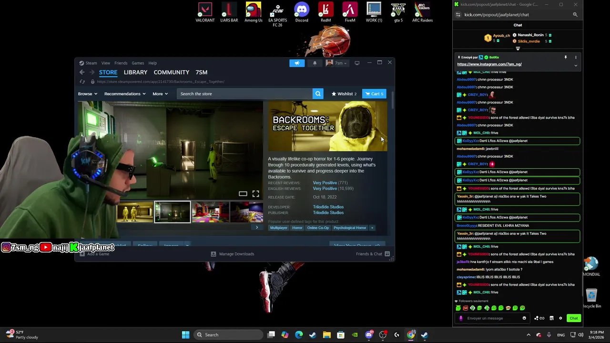This screenshot has height=343, width=610.
Task: Toggle theater mode on the game video
Action: pos(243,193)
